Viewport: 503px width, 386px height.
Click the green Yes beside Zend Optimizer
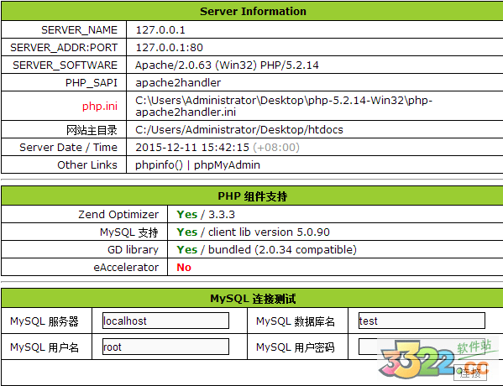[x=187, y=215]
